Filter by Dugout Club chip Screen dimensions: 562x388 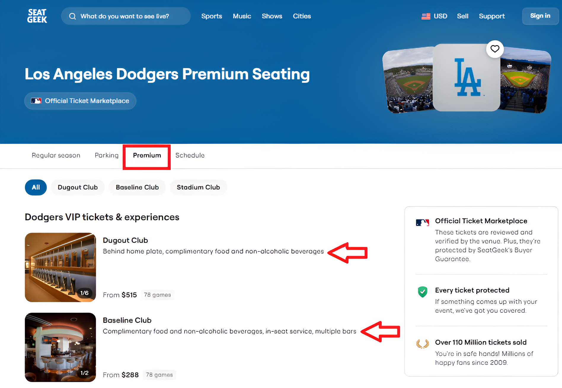click(78, 187)
